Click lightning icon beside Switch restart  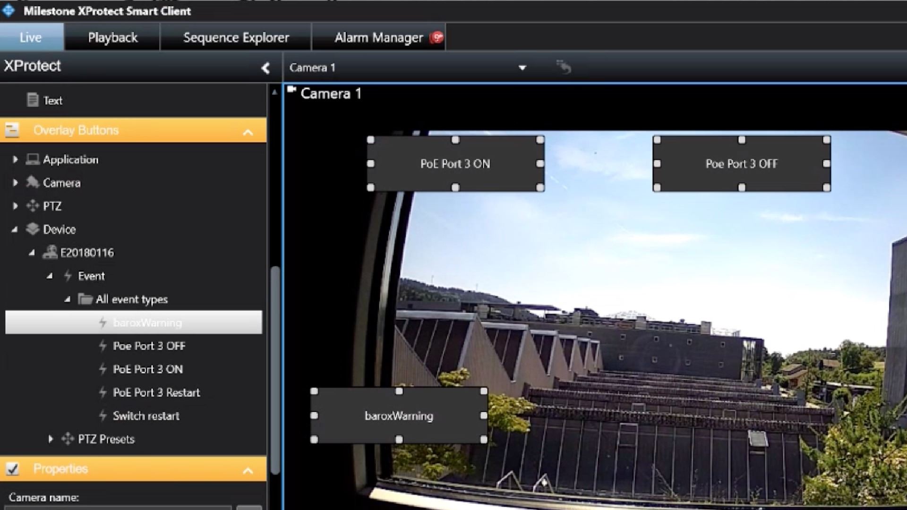pos(103,416)
